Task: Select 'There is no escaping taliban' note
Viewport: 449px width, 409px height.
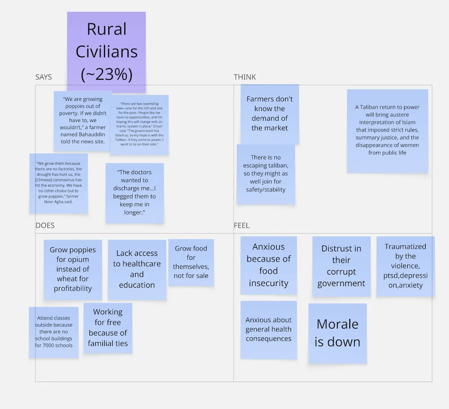Action: 266,174
